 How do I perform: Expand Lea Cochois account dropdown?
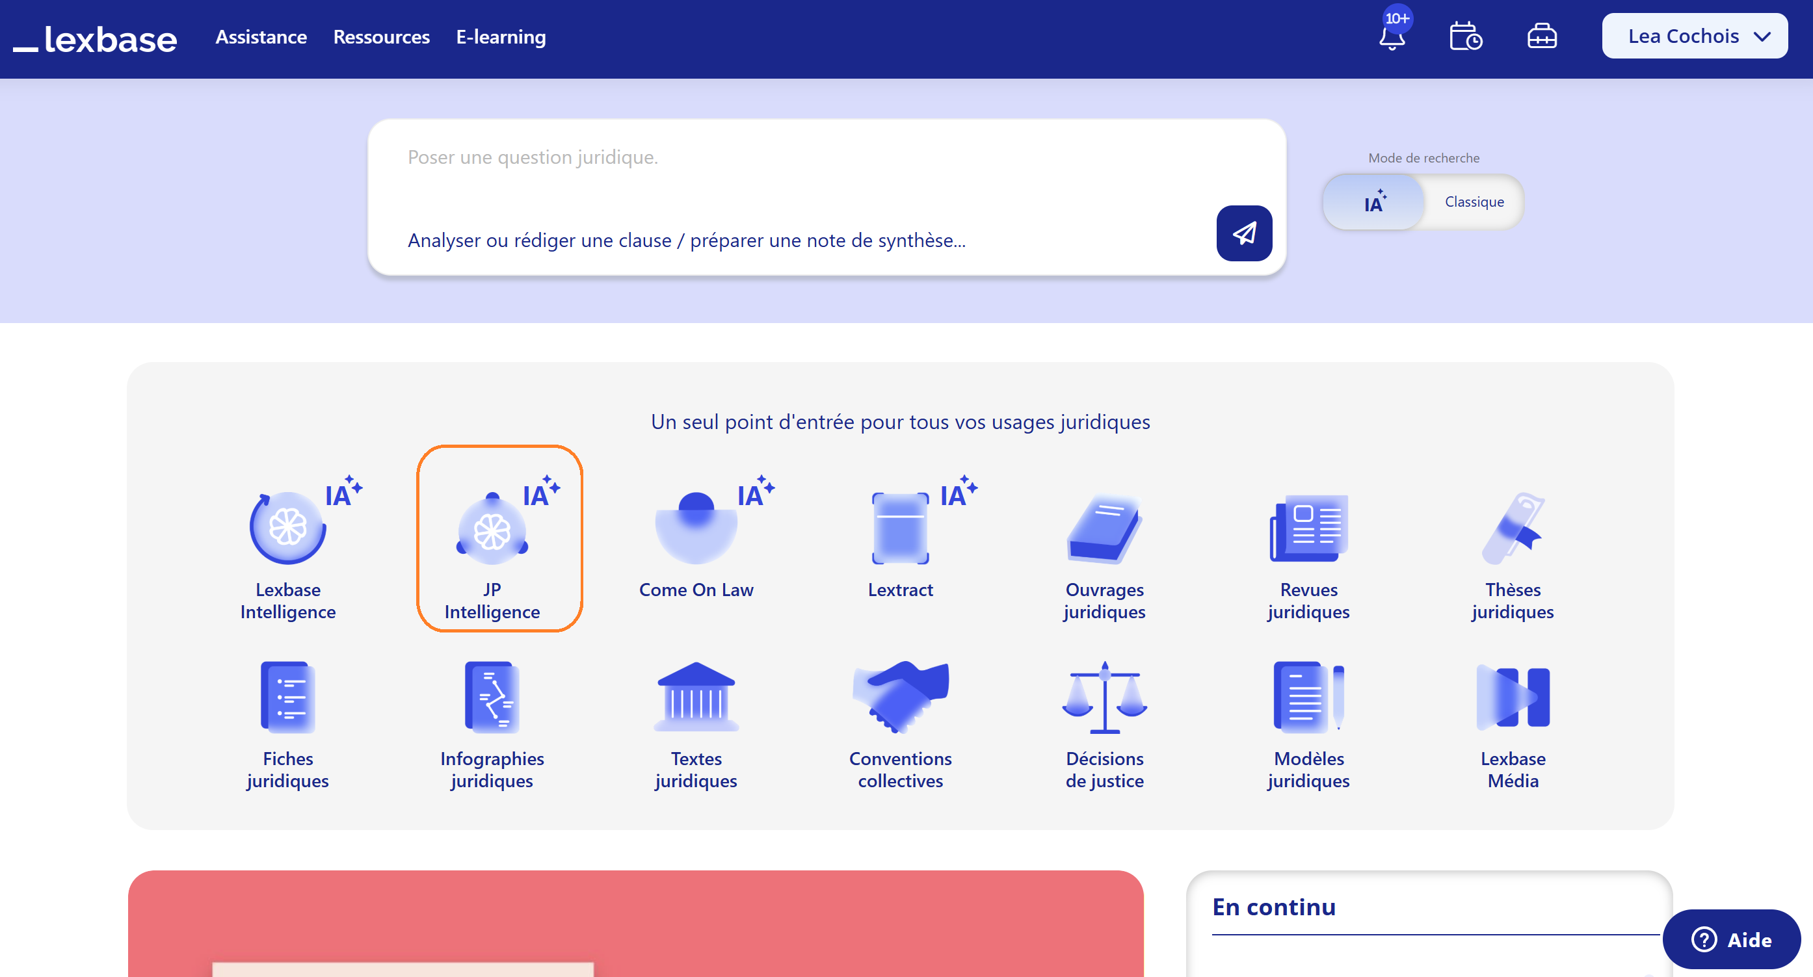click(1694, 36)
